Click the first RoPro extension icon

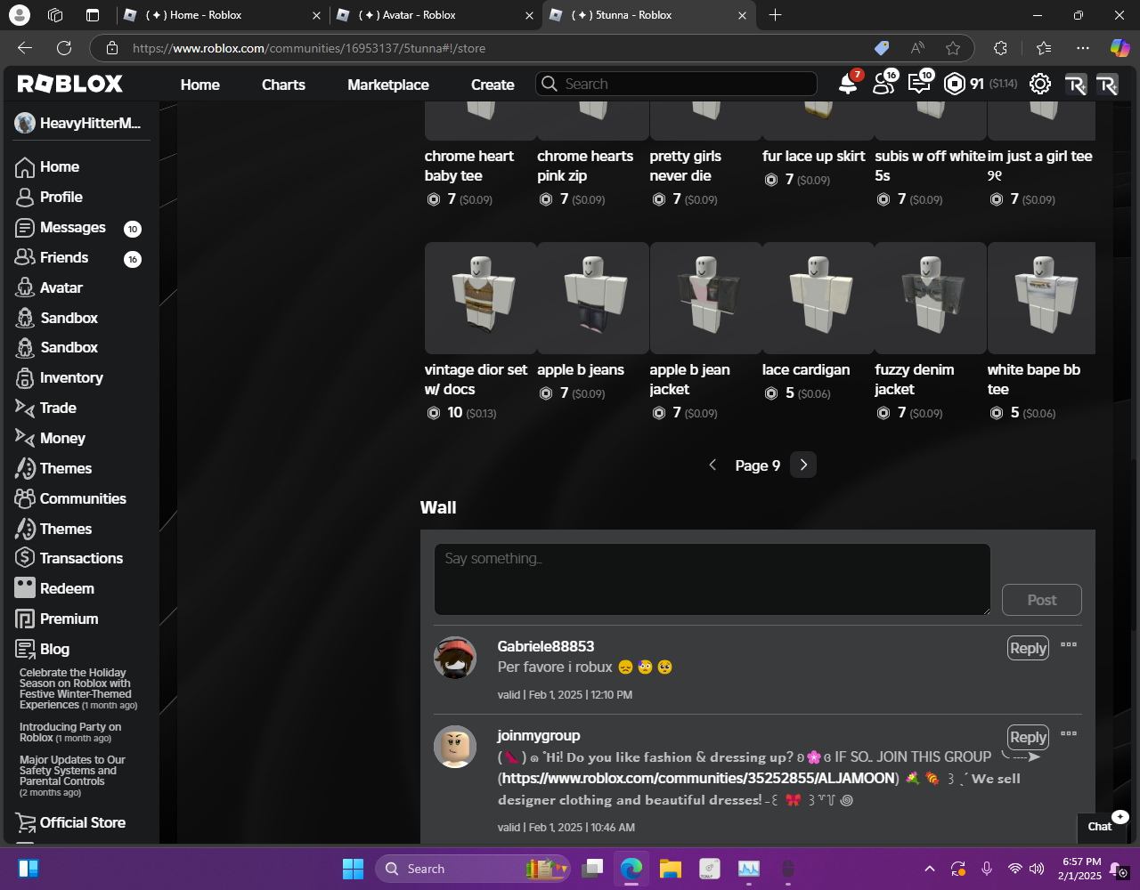pos(1076,84)
